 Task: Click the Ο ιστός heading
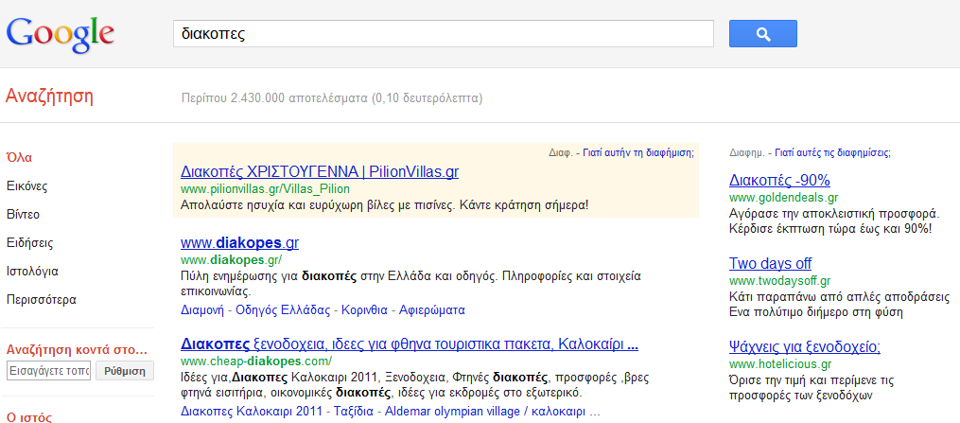click(29, 418)
